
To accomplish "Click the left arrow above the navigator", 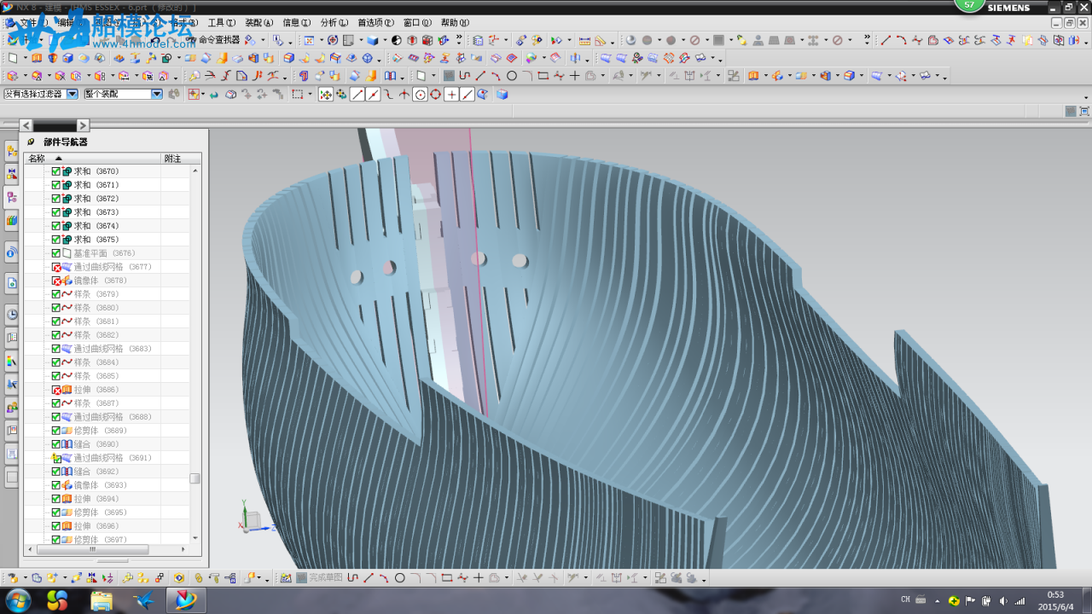I will pos(26,125).
